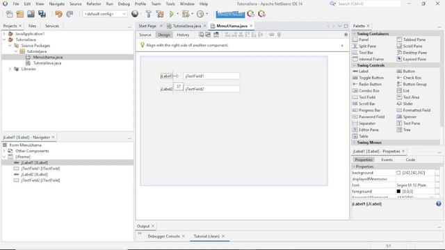Click the Clean and Build Project icon
Screen dimensions: 445x250
160,14
